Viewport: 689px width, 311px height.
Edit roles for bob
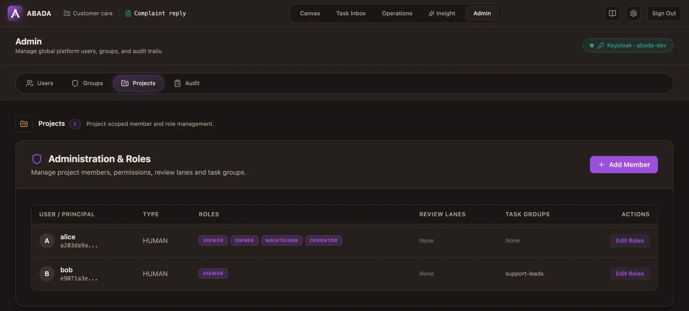tap(630, 273)
